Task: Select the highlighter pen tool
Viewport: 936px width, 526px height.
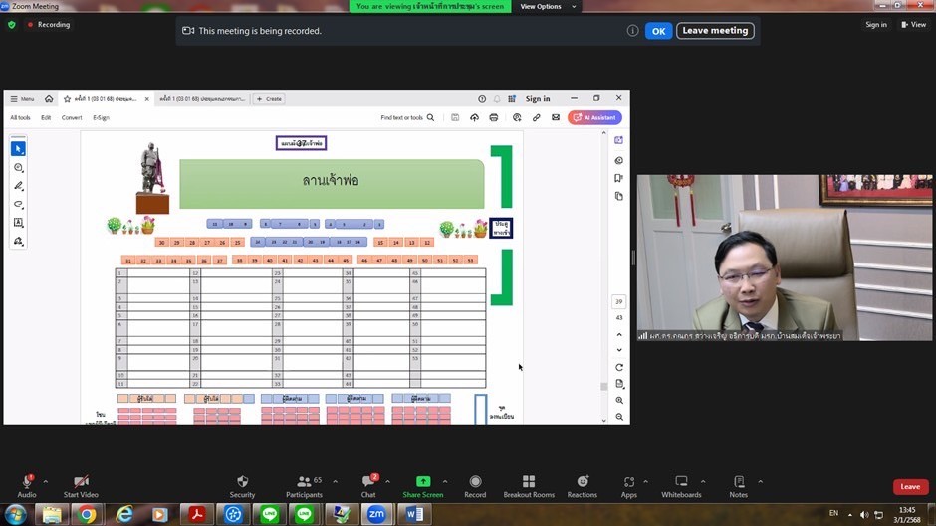Action: coord(19,186)
